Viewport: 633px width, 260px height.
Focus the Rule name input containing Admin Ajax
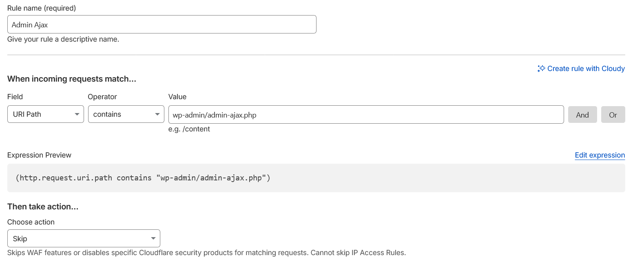tap(162, 24)
